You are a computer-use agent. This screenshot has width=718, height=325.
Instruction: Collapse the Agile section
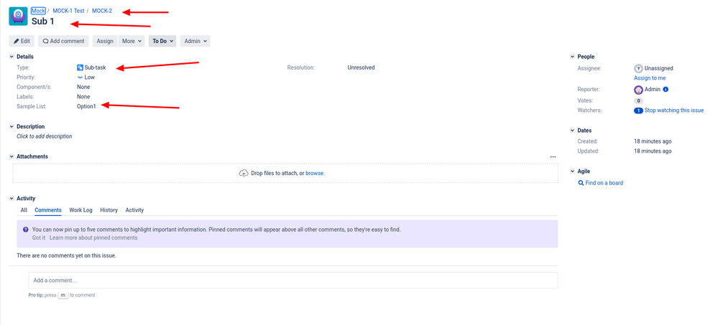point(572,171)
